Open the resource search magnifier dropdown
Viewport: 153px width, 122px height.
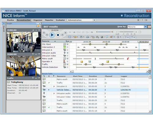coord(67,41)
